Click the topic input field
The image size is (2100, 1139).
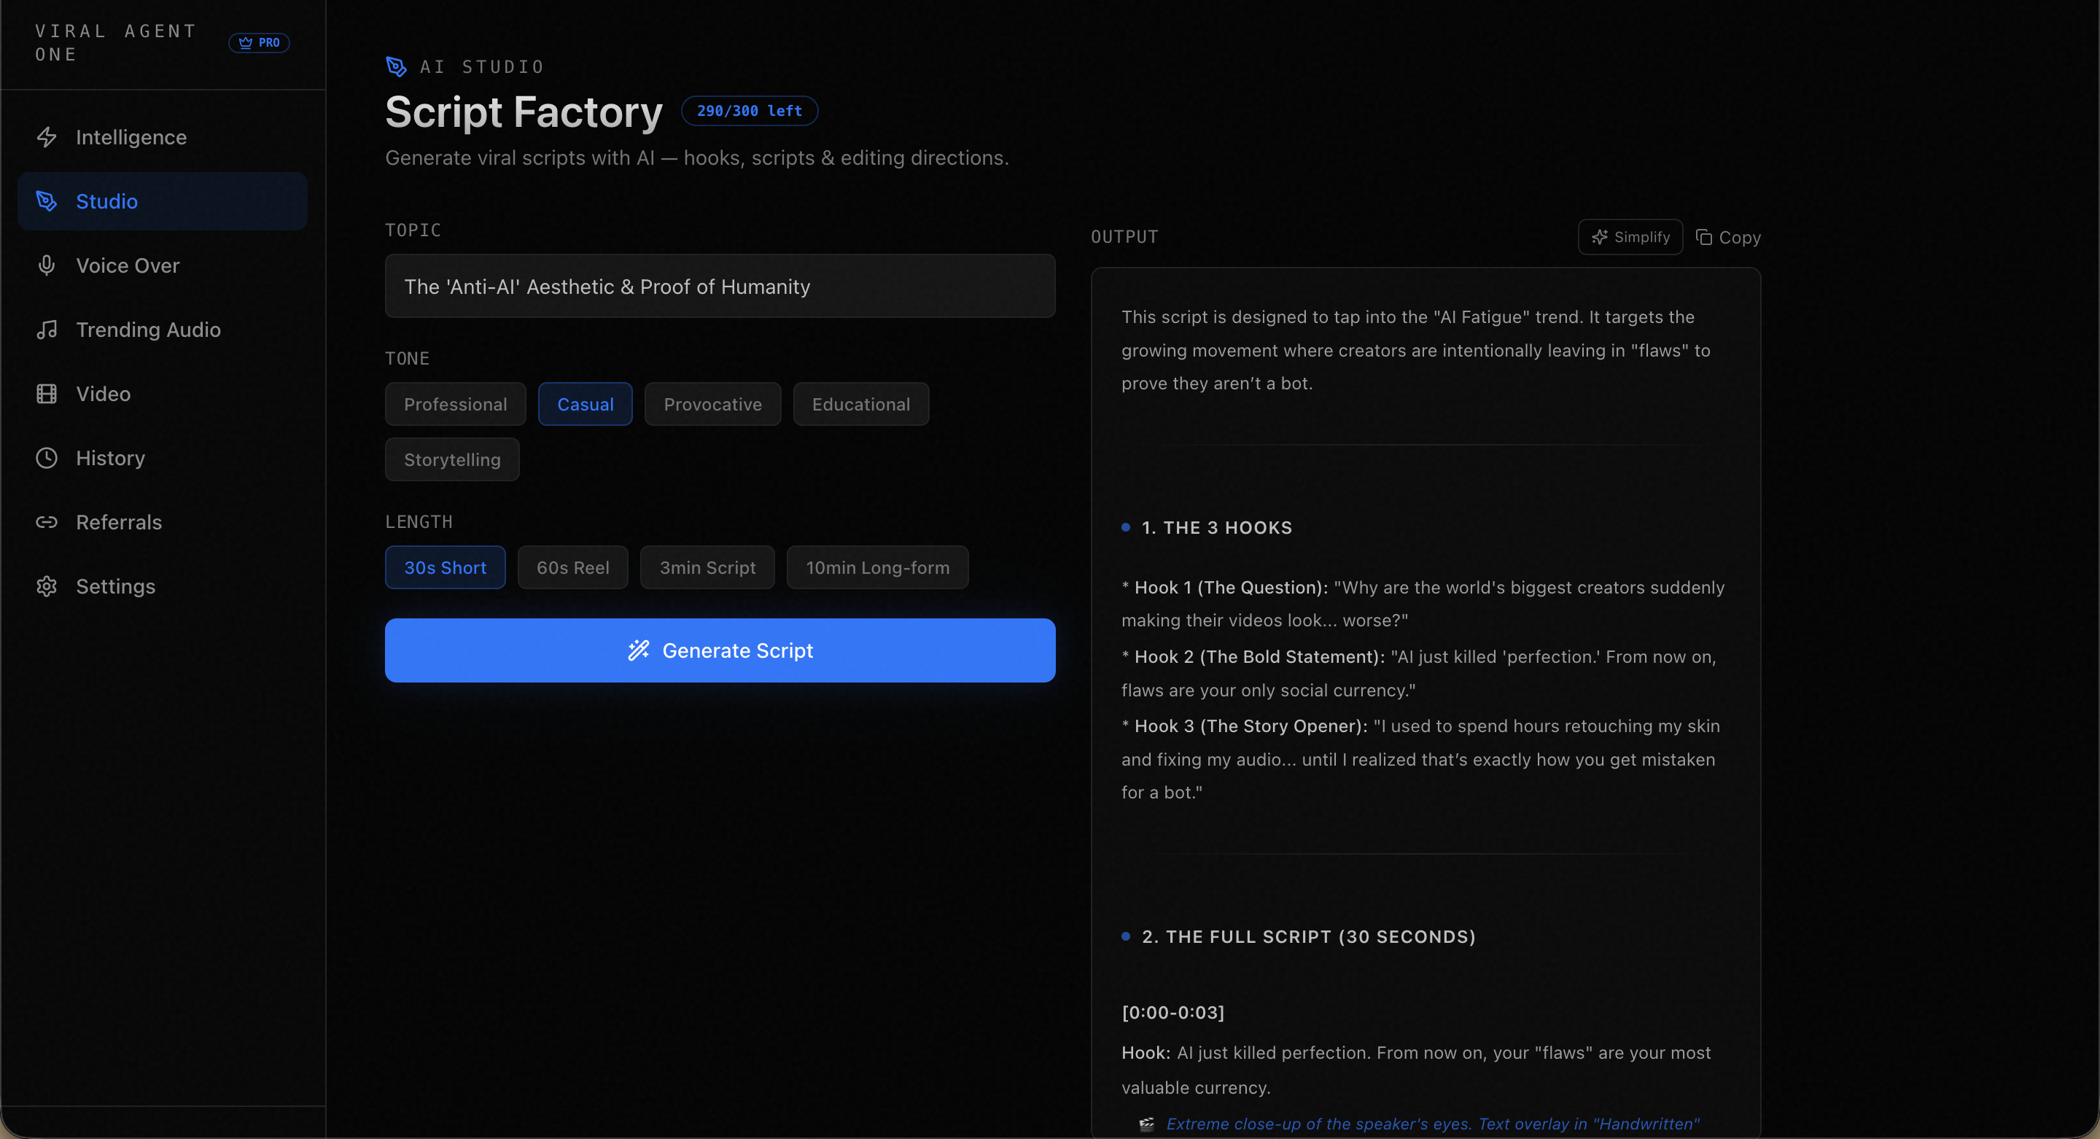(x=720, y=286)
